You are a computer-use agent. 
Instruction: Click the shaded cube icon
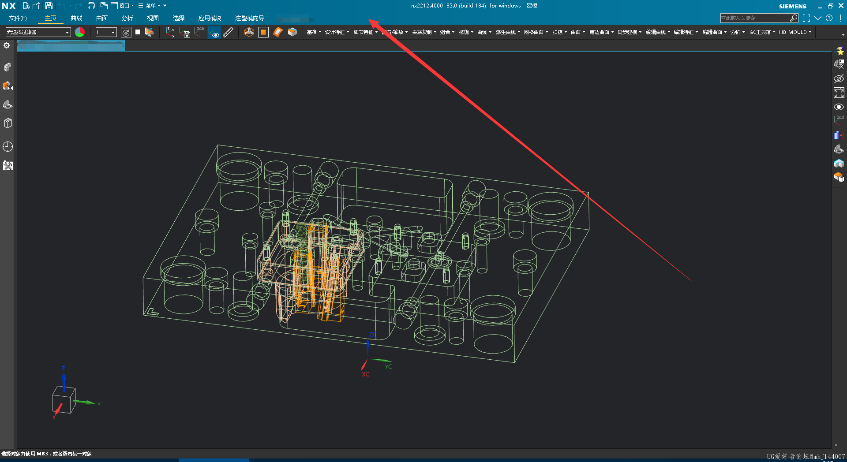click(292, 32)
